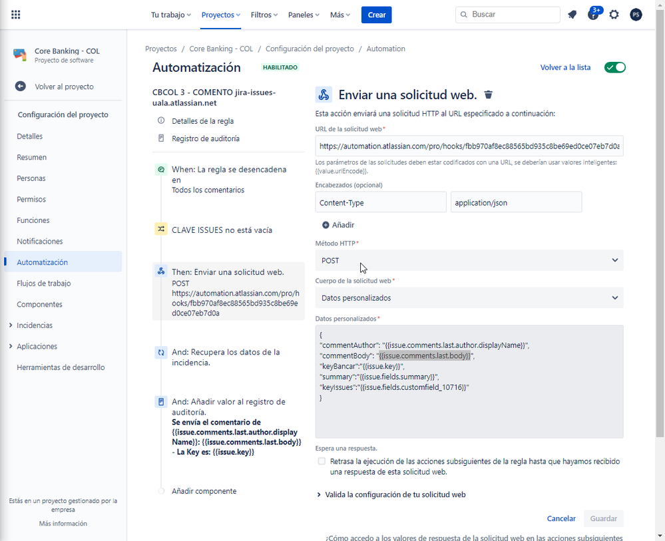Click Configuración del proyecto breadcrumb link
This screenshot has height=541, width=665.
pyautogui.click(x=310, y=49)
